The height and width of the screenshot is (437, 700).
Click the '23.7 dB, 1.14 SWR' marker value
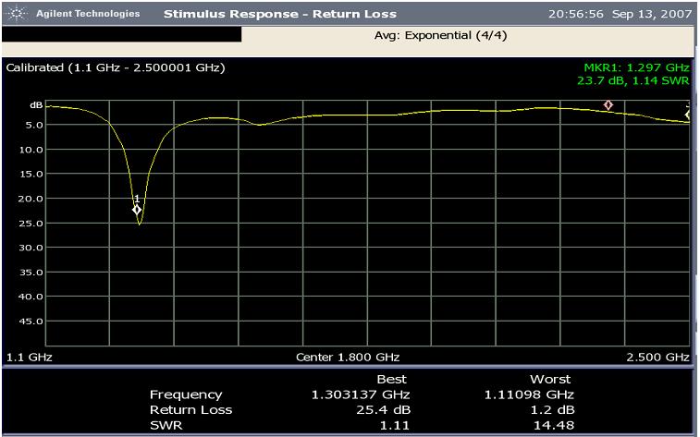click(x=633, y=80)
